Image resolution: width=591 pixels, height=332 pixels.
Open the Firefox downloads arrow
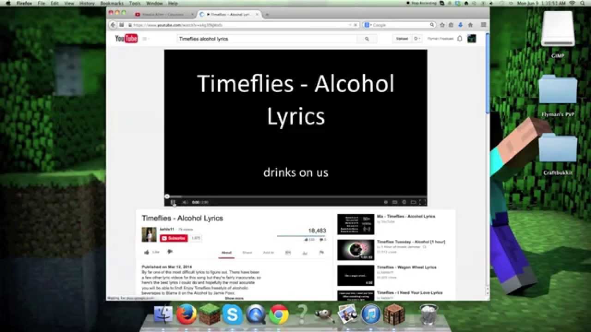460,25
